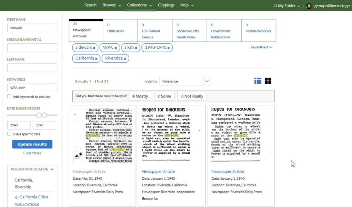
Task: Remove the WPA filter chip
Action: pyautogui.click(x=116, y=48)
